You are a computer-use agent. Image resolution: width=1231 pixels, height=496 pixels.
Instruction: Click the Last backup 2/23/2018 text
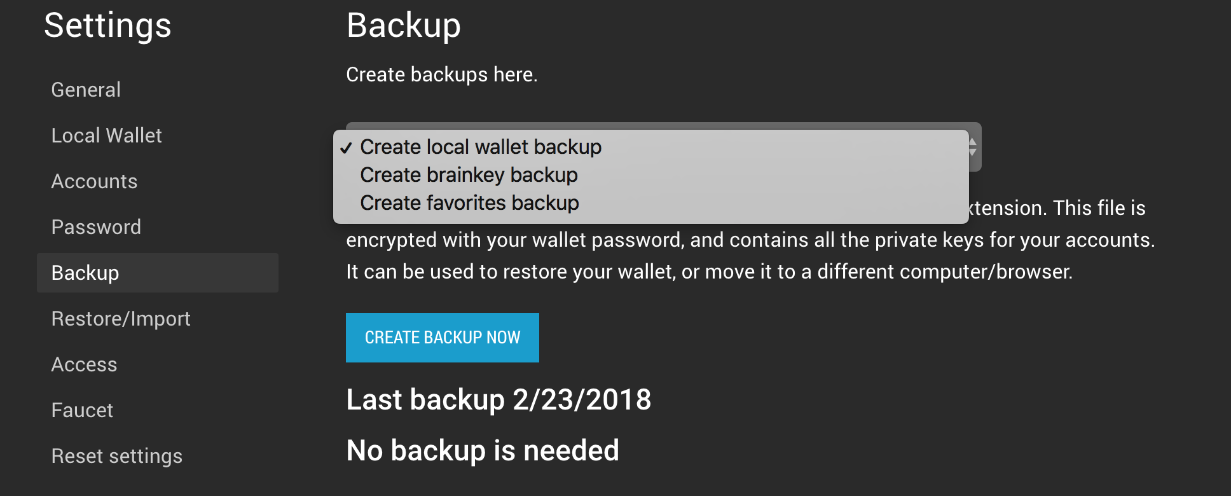click(x=499, y=399)
